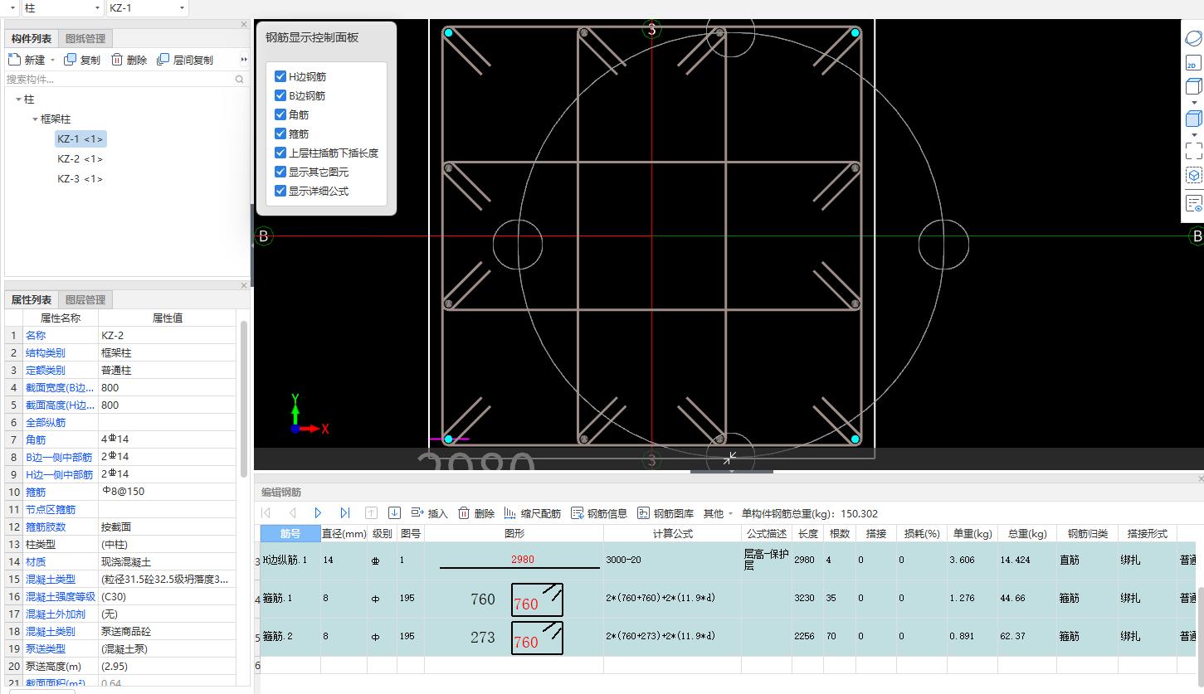The width and height of the screenshot is (1204, 694).
Task: Click 删除 in the rebar editor toolbar
Action: click(x=476, y=513)
